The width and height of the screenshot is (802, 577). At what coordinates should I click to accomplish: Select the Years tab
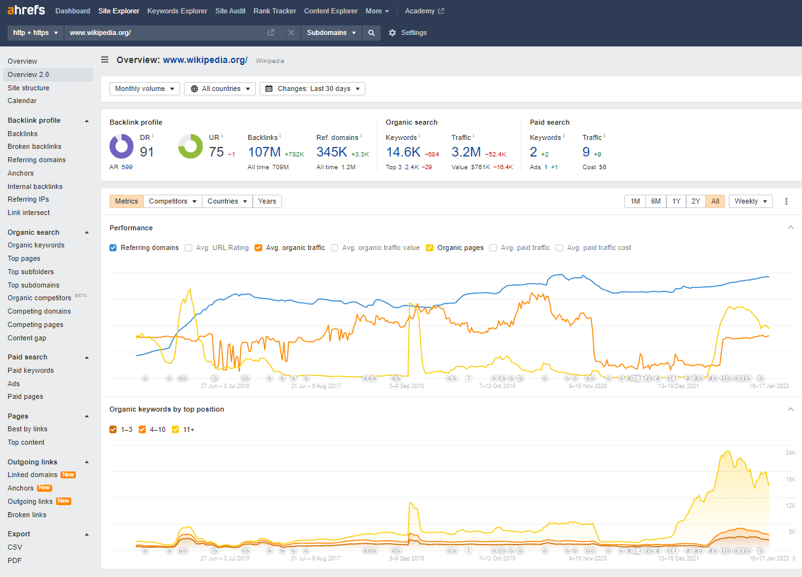click(x=267, y=201)
